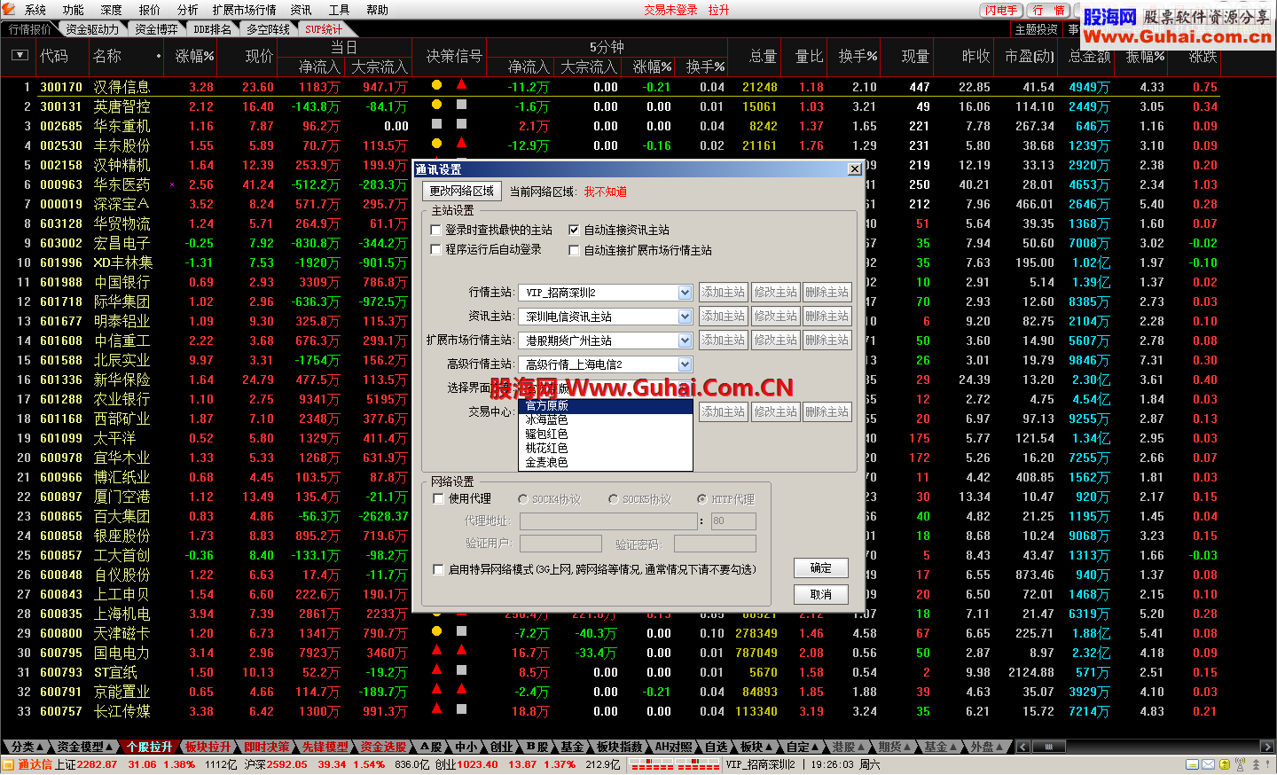Image resolution: width=1277 pixels, height=775 pixels.
Task: Click grey square signal in 英唐智控 row
Action: (x=461, y=105)
